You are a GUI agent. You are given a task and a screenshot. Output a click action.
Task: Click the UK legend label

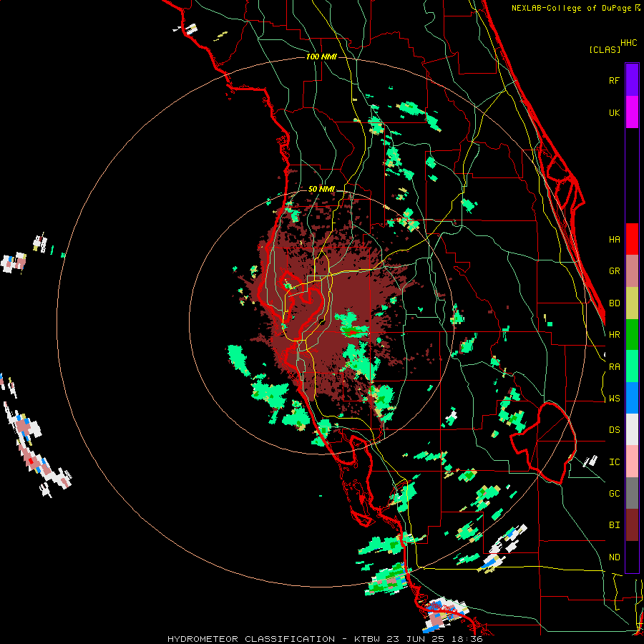point(614,112)
